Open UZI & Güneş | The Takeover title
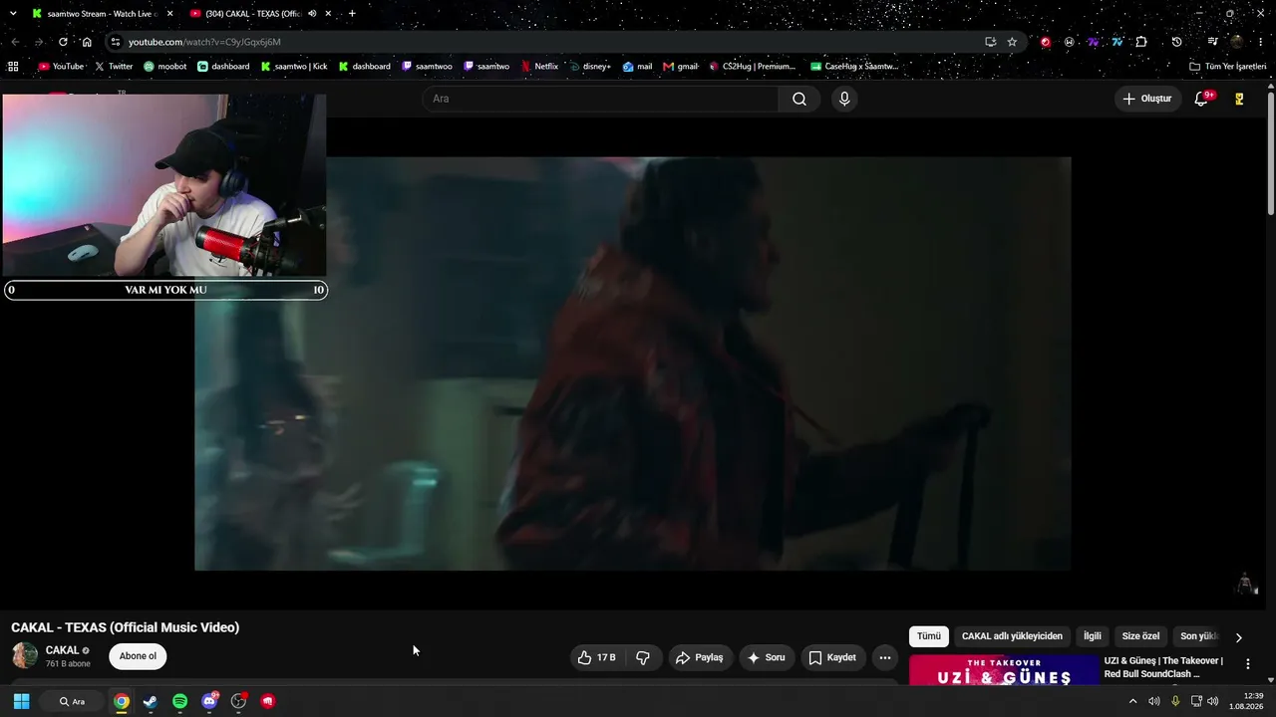Screen dimensions: 1276x717 tap(1163, 667)
